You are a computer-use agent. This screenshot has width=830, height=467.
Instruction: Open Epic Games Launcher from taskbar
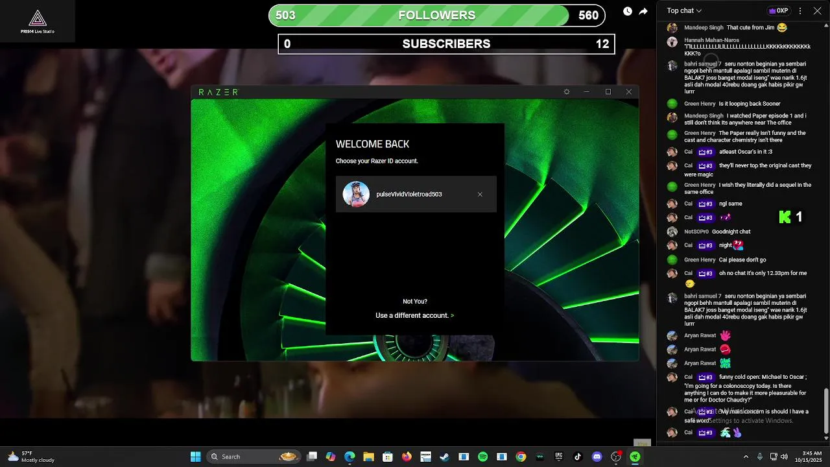[x=559, y=457]
